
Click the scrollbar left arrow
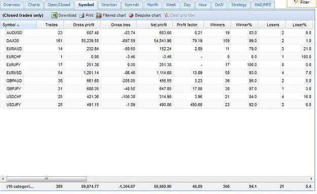(x=3, y=179)
